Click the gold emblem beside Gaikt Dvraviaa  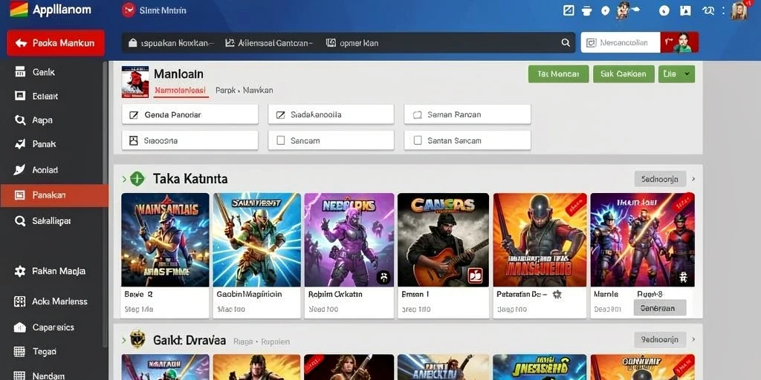tap(137, 338)
